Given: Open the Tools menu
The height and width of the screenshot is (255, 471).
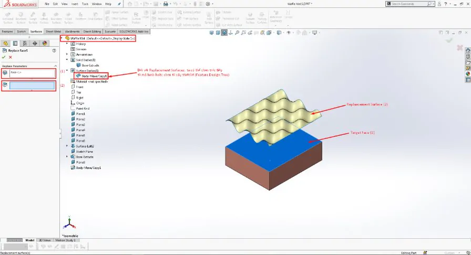Looking at the screenshot, I should click(x=85, y=4).
